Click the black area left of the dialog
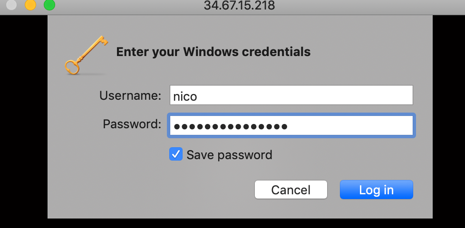 coord(24,119)
